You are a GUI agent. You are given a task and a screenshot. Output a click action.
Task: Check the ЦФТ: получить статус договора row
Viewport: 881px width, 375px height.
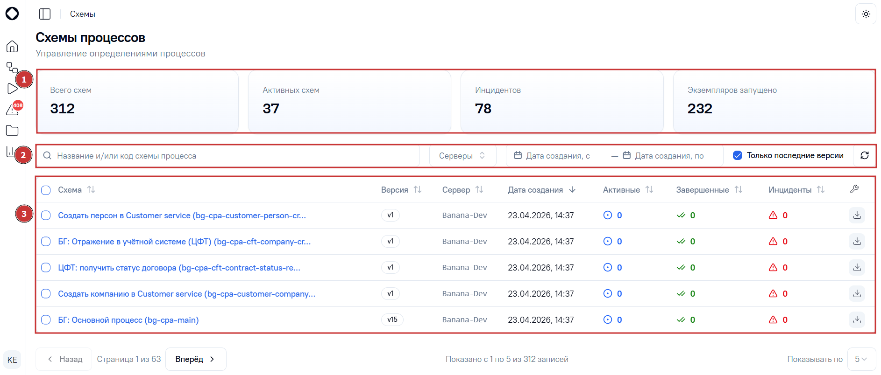coord(46,267)
